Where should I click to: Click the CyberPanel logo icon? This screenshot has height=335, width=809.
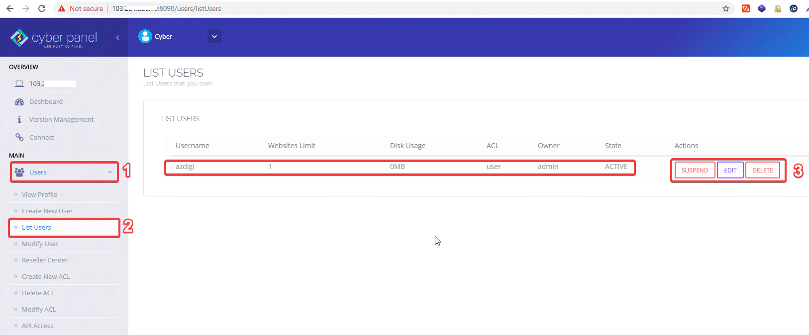click(x=19, y=38)
